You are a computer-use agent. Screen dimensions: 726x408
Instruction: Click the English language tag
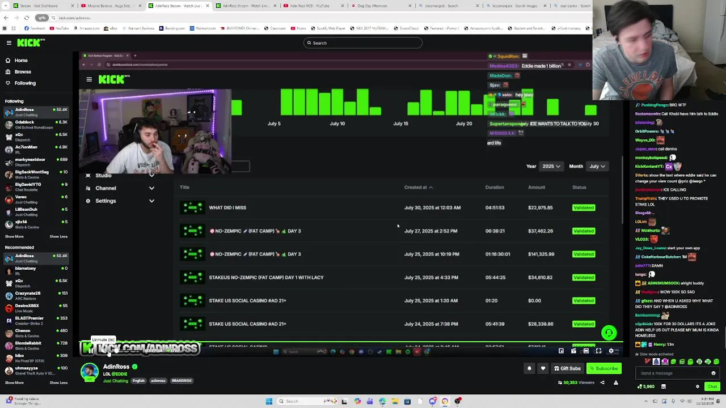click(x=138, y=381)
